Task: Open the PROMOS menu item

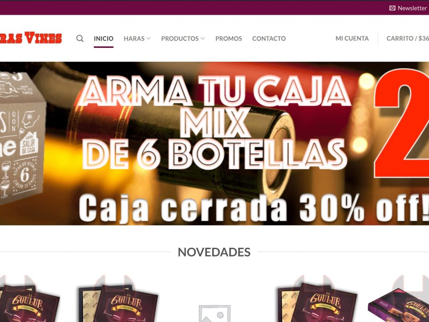Action: pyautogui.click(x=228, y=38)
